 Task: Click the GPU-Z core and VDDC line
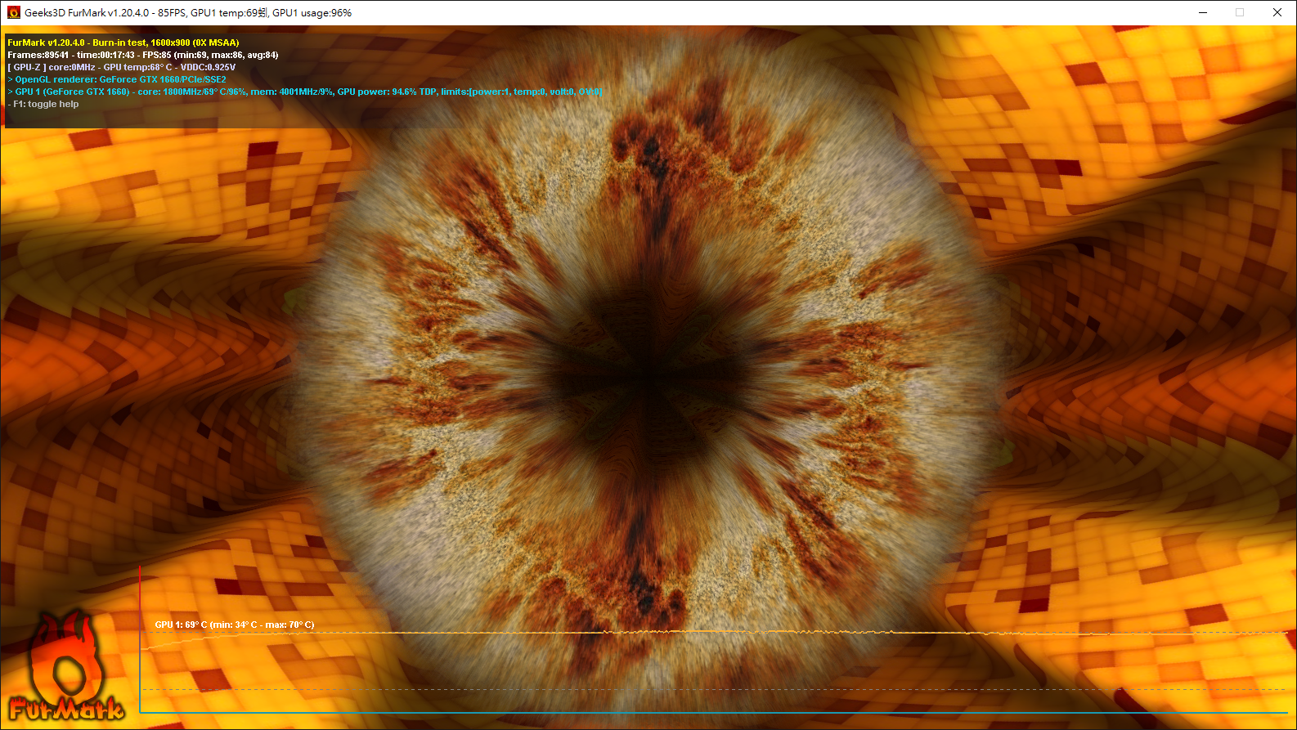122,67
